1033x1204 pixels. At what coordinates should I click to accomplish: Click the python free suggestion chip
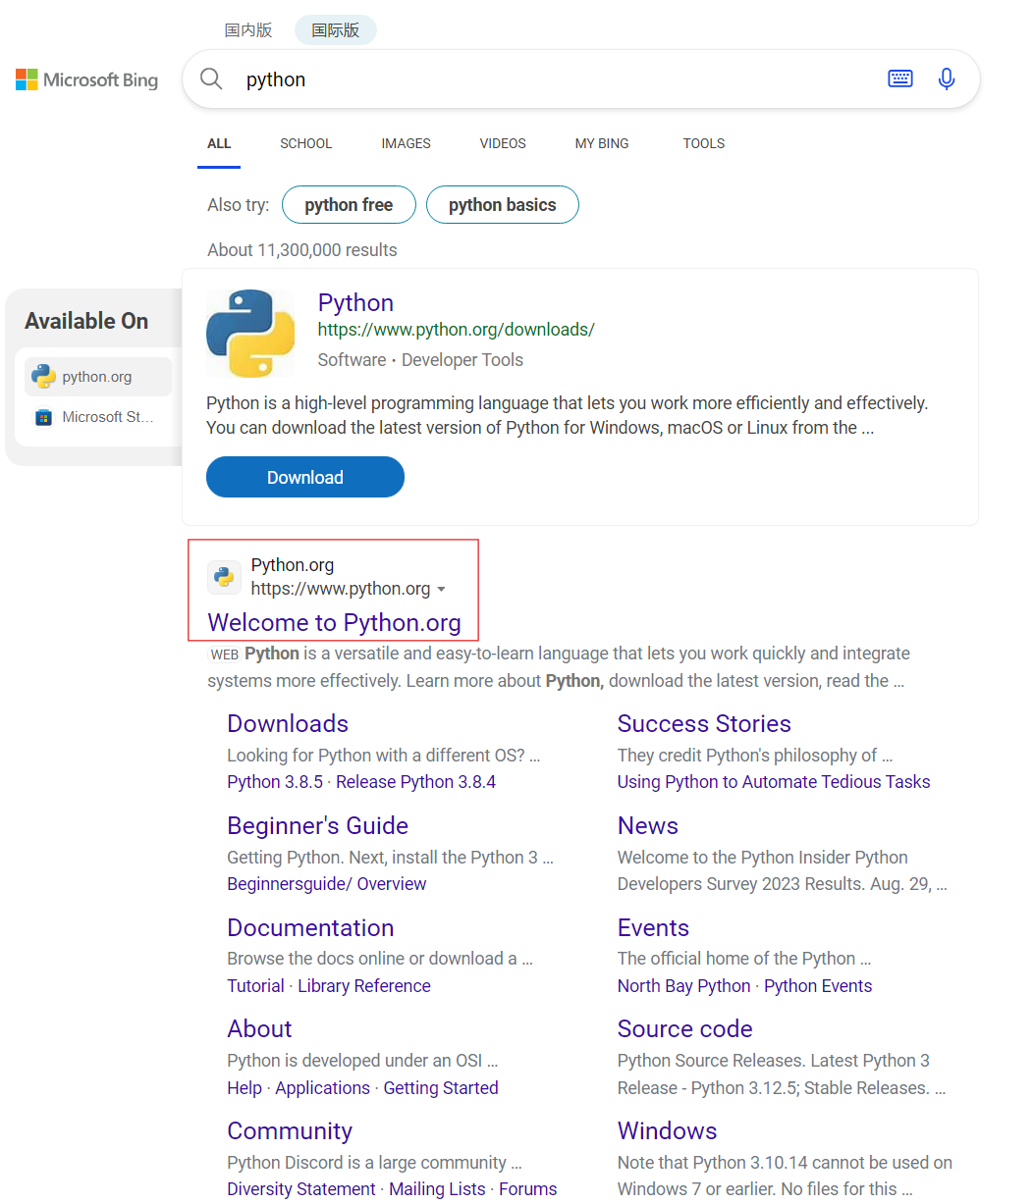click(349, 204)
